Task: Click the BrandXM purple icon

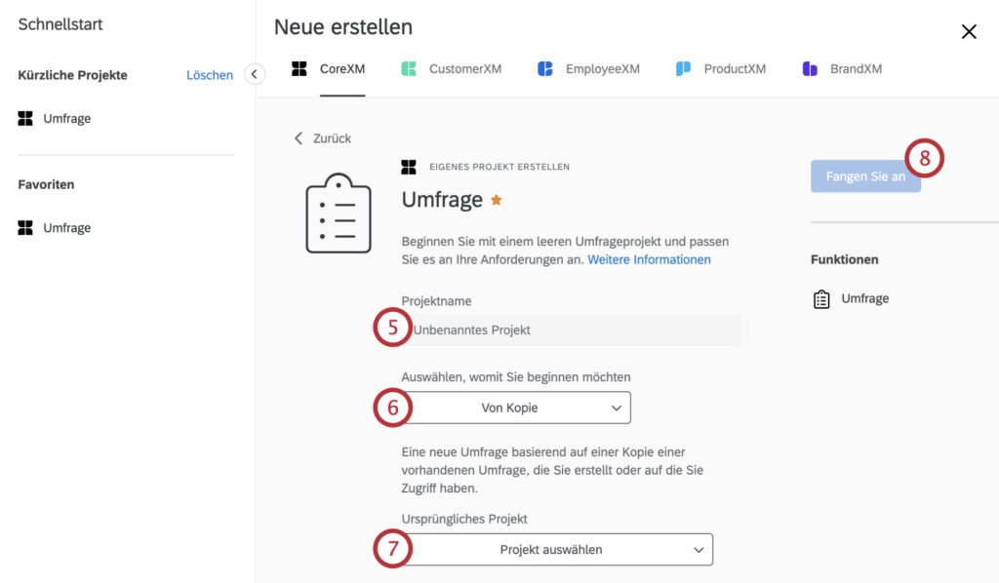Action: click(x=810, y=69)
